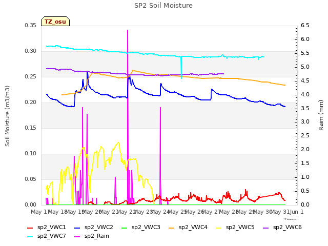Click the SP2 Soil Moisture chart title
The height and width of the screenshot is (246, 328).
[x=163, y=6]
